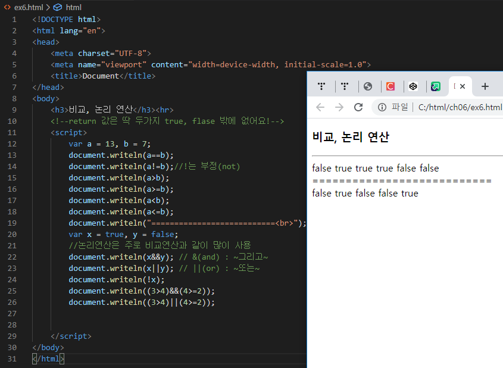Image resolution: width=503 pixels, height=368 pixels.
Task: Click the document.writeln(a>=b) line
Action: pos(121,189)
